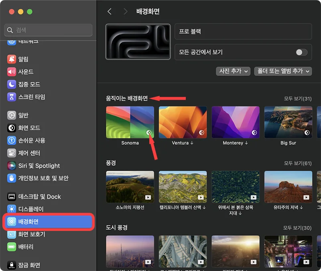Show all 도시 풍경 wallpapers (30)
321x271 pixels.
(297, 228)
